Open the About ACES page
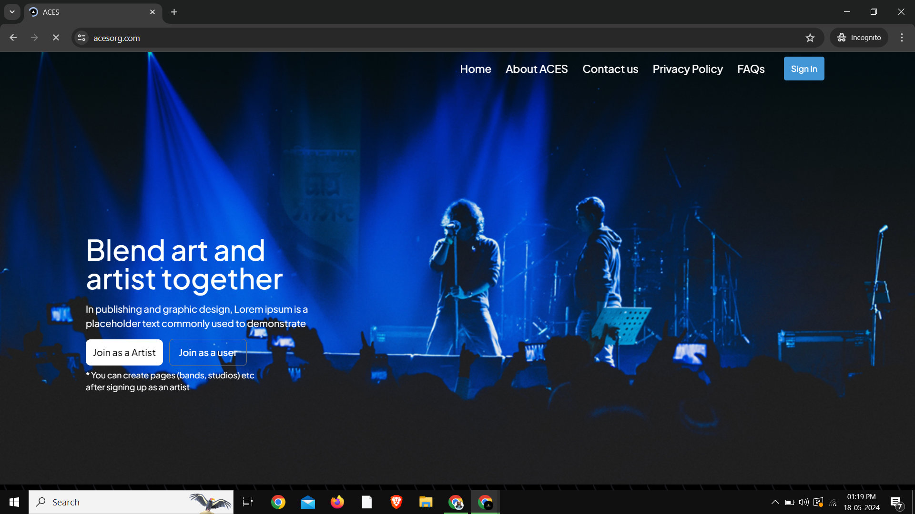The height and width of the screenshot is (514, 915). point(537,69)
